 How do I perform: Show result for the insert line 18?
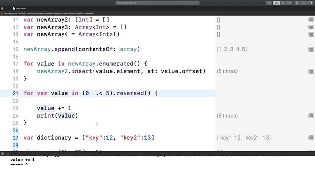(x=311, y=71)
